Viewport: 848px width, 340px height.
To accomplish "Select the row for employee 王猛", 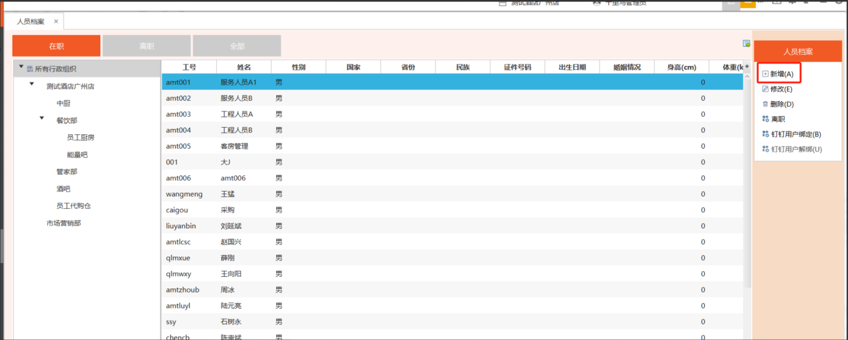I will [x=227, y=194].
